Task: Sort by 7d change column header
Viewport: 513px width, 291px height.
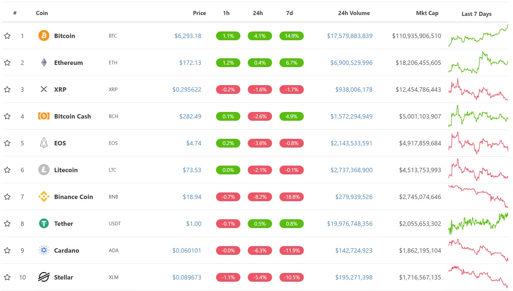Action: (289, 13)
